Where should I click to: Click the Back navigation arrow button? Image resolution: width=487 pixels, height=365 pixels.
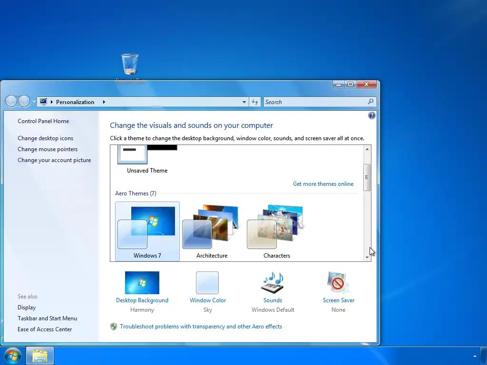[11, 101]
